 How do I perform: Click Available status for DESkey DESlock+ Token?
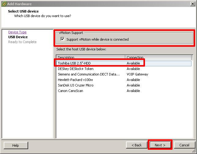pyautogui.click(x=133, y=69)
